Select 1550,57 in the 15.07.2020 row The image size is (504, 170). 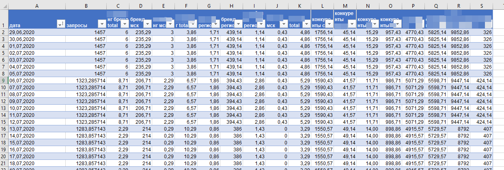(x=322, y=142)
